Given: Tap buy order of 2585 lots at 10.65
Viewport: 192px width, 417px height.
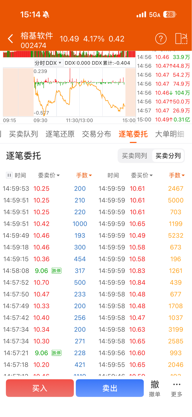Looking at the screenshot, I should [144, 341].
